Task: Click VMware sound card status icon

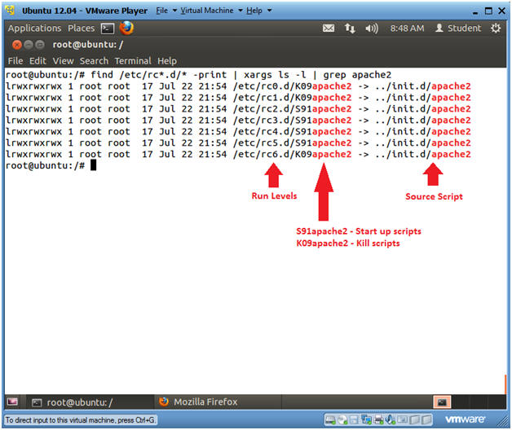Action: pyautogui.click(x=391, y=420)
